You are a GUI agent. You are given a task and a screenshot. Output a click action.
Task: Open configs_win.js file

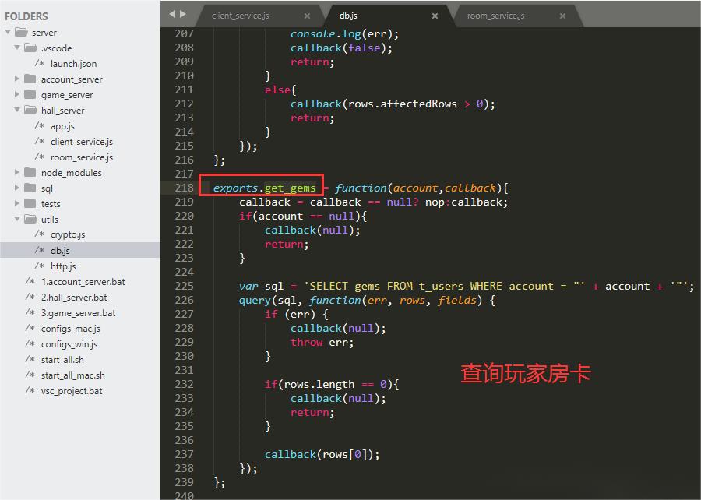69,344
